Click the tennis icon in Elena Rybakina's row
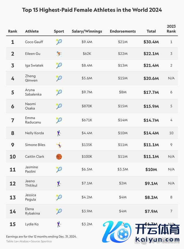 [x=59, y=211]
